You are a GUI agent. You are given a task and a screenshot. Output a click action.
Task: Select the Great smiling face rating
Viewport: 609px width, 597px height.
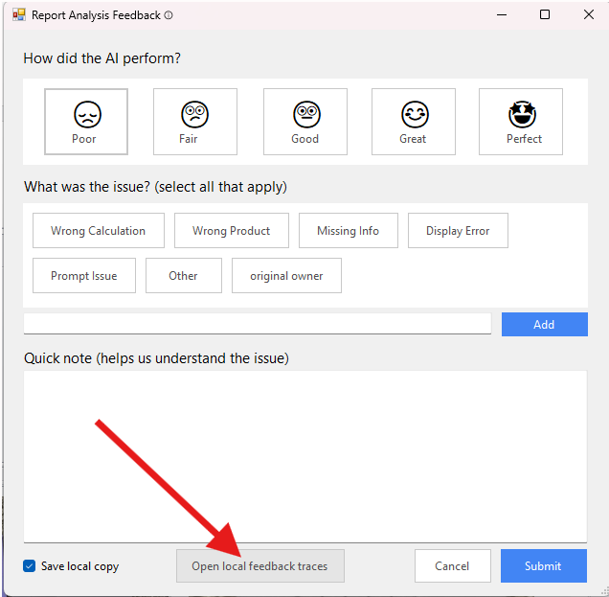(413, 122)
